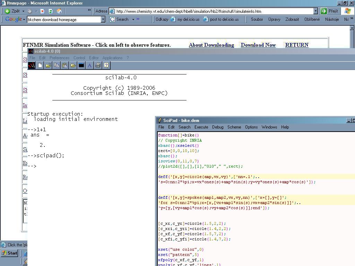This screenshot has width=355, height=266.
Task: Open the Scilab File menu
Action: (32, 58)
